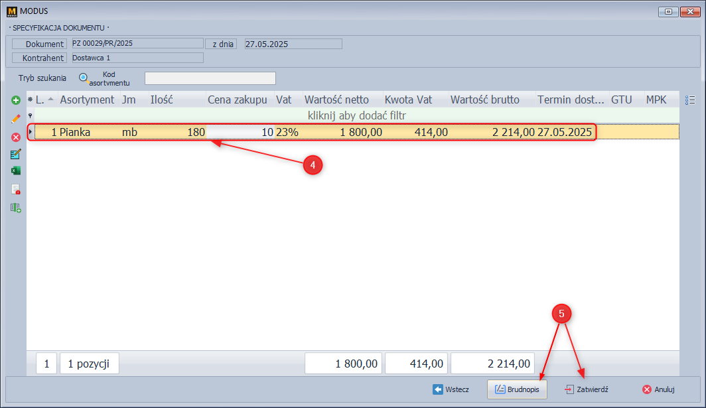Click the footer gross total 2 214,00
706x408 pixels.
tap(492, 364)
